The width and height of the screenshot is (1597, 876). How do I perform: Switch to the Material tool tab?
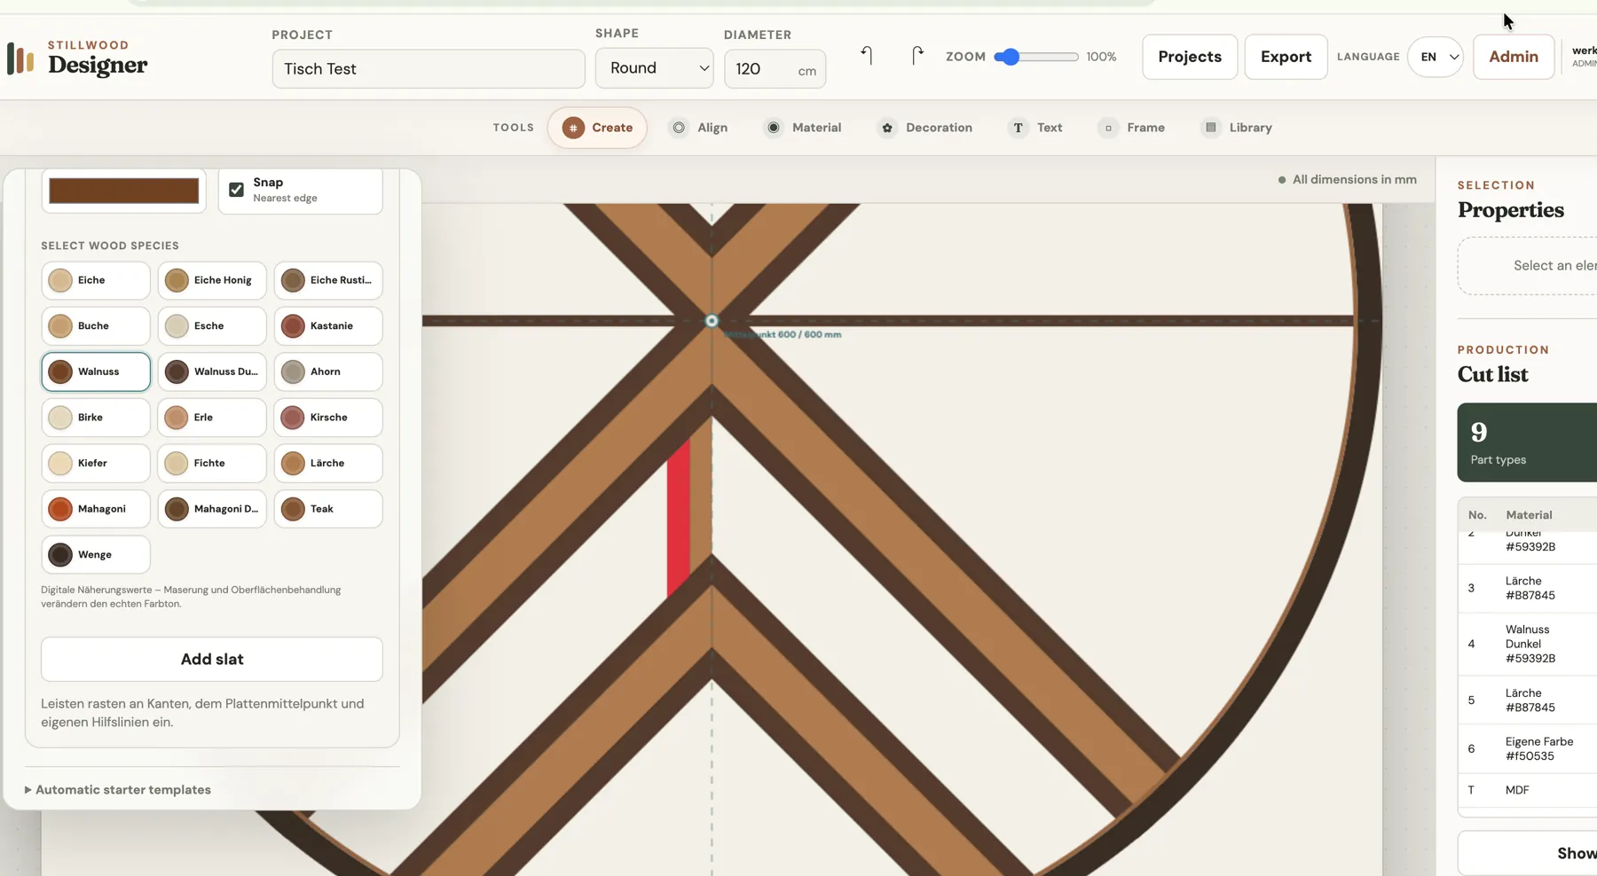coord(803,128)
